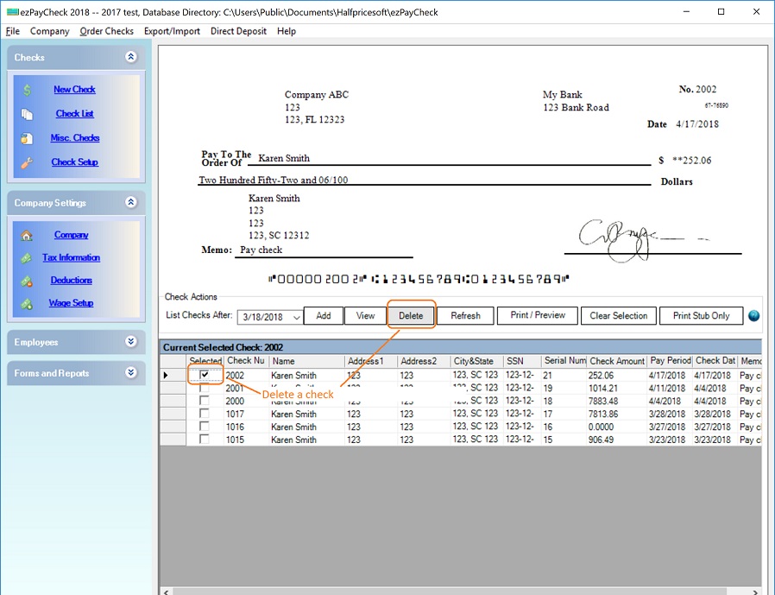Tick the checkbox for check 1017
The image size is (775, 595).
click(205, 414)
